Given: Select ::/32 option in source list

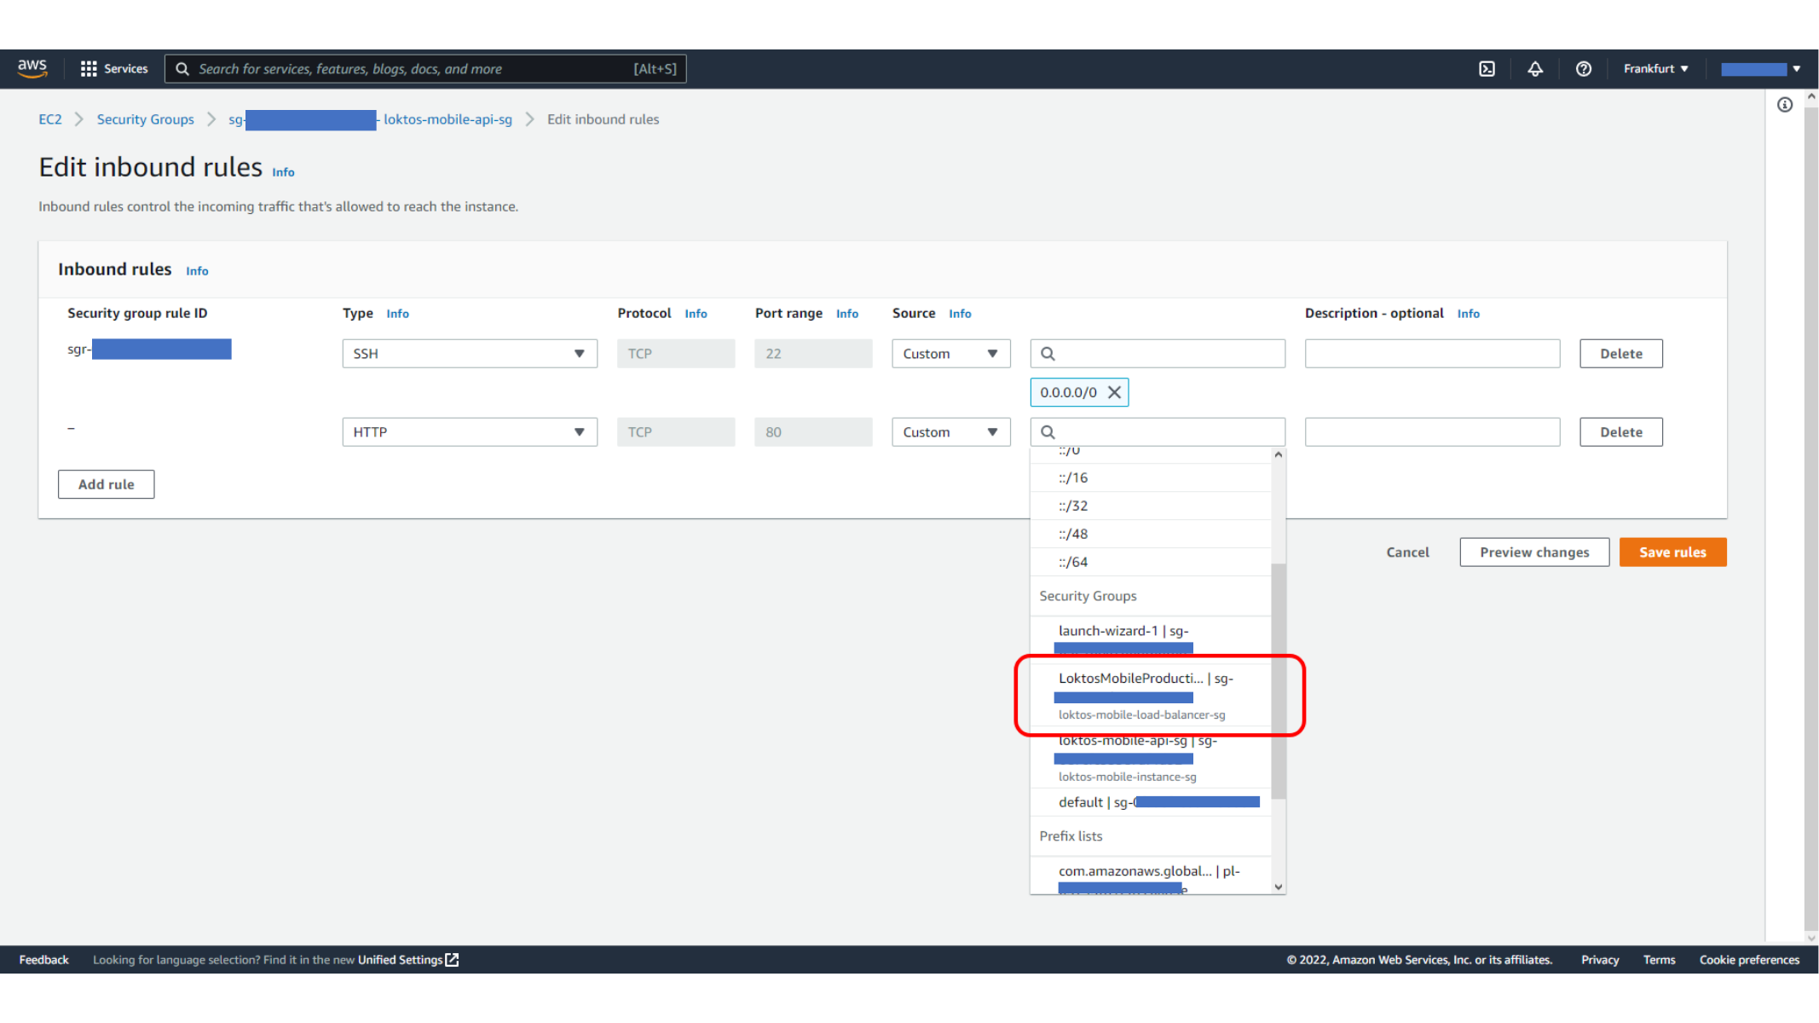Looking at the screenshot, I should [1151, 506].
